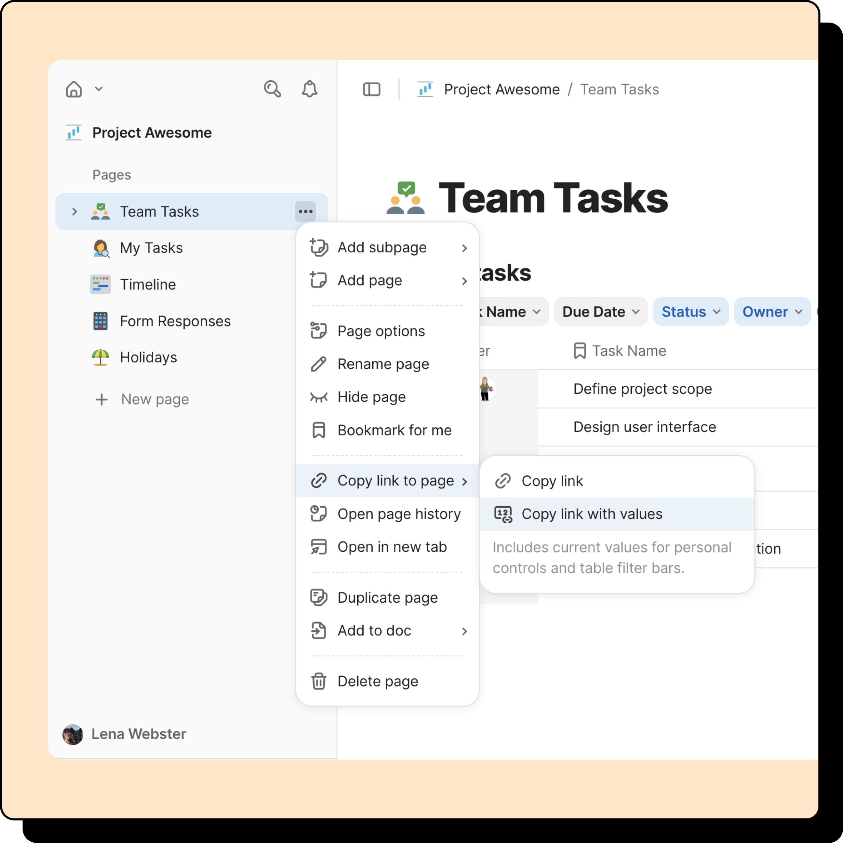
Task: Click the home icon in sidebar
Action: tap(74, 89)
